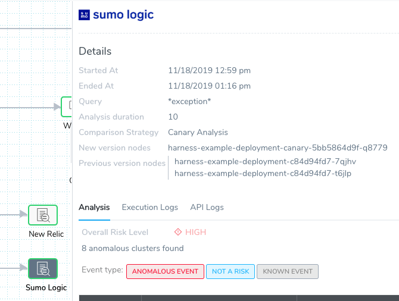Click the partially visible workflow node beside the details panel

click(67, 106)
